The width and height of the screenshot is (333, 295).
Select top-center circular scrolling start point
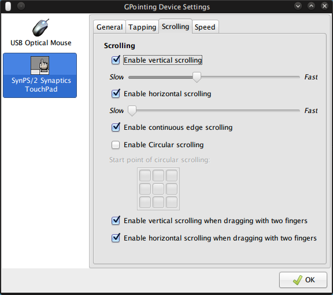[x=158, y=176]
